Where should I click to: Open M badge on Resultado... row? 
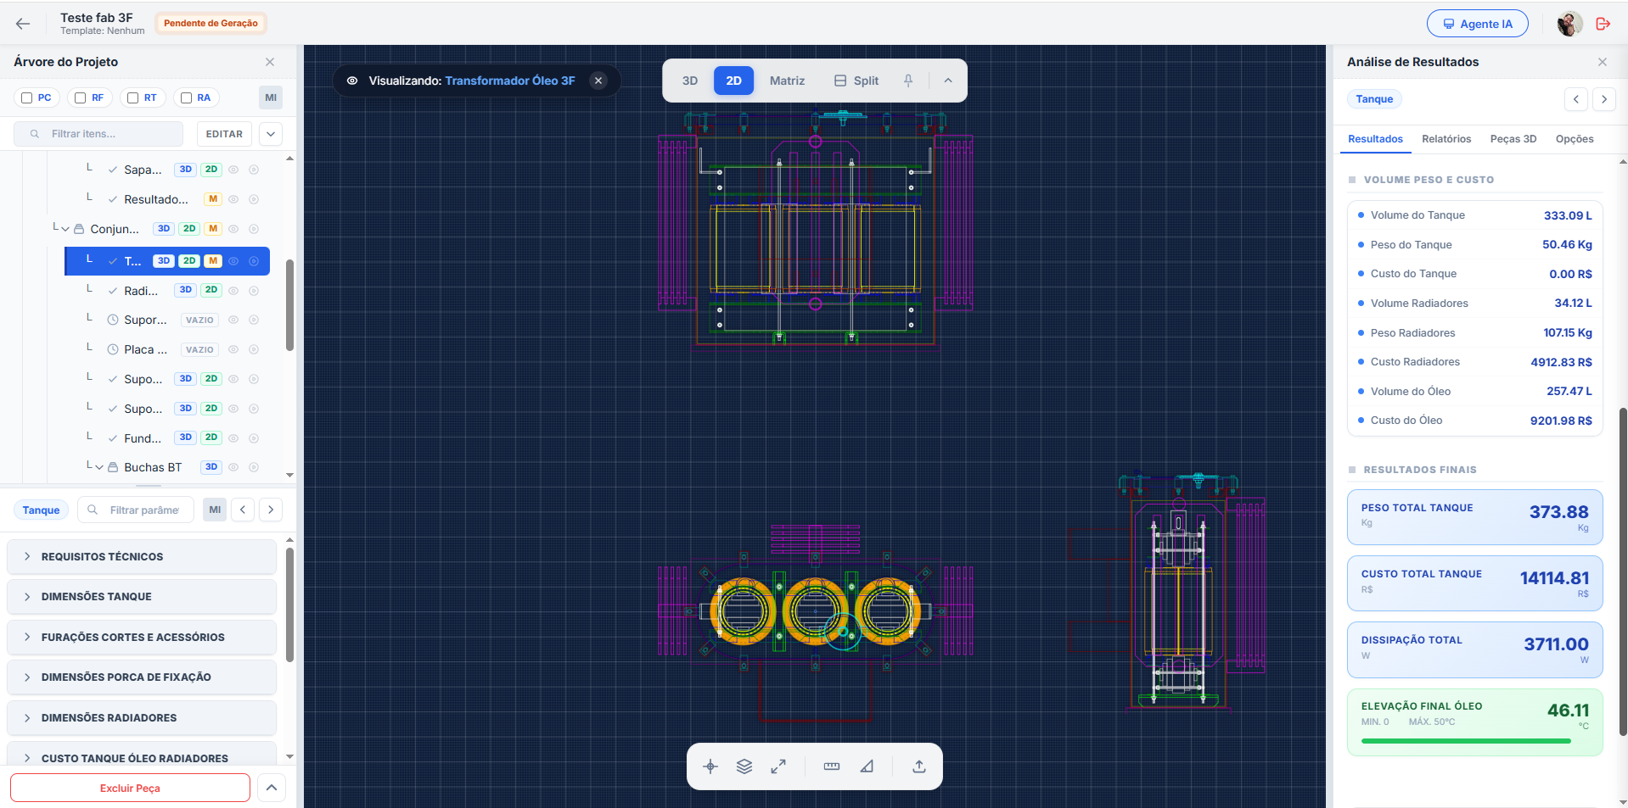(x=213, y=199)
